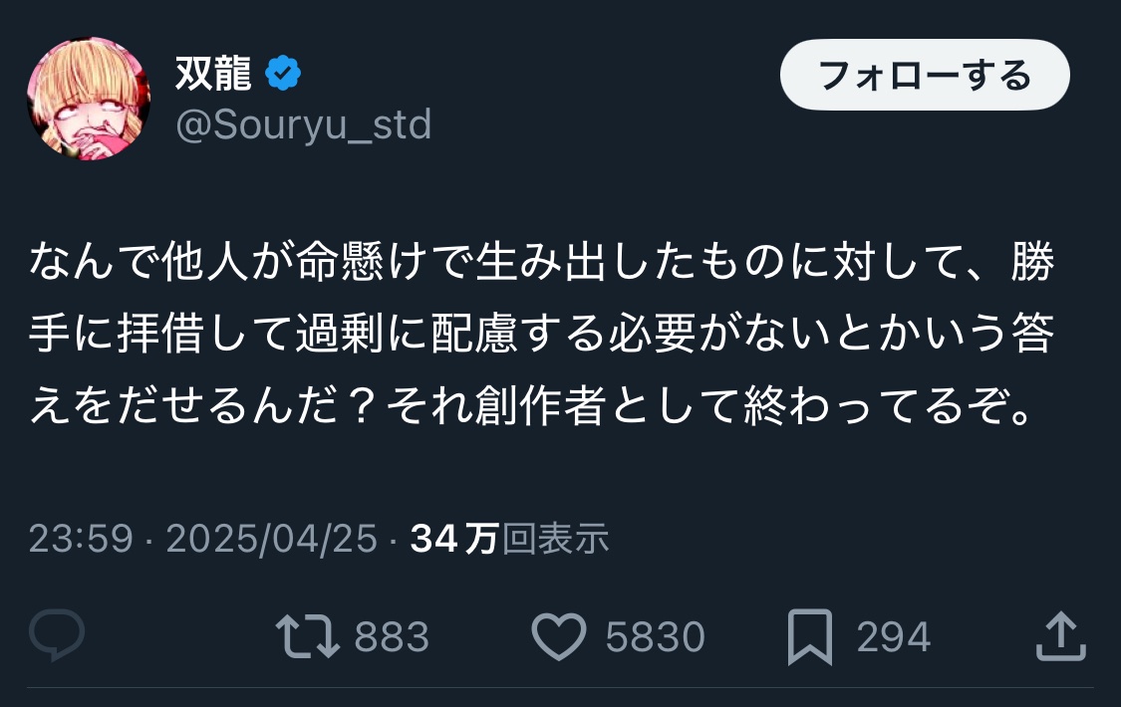Visit the profile via 双龍 display name

[213, 72]
